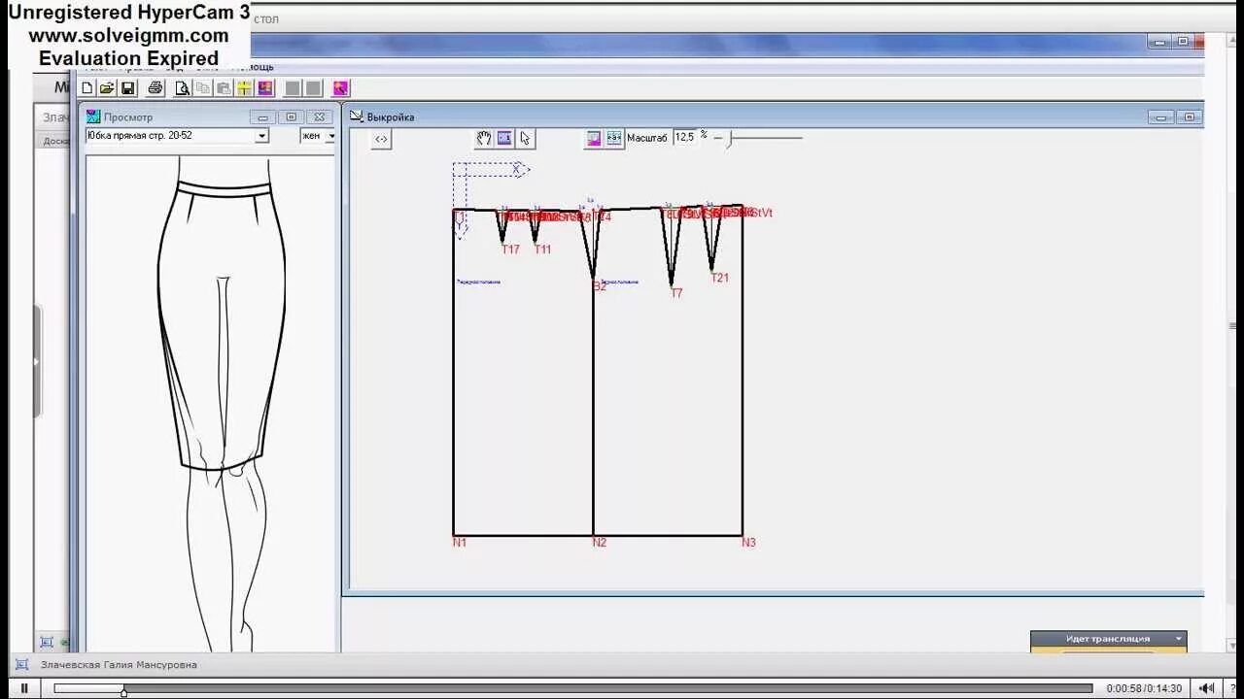
Task: Expand the Идет трансляция dropdown arrow
Action: [1179, 639]
